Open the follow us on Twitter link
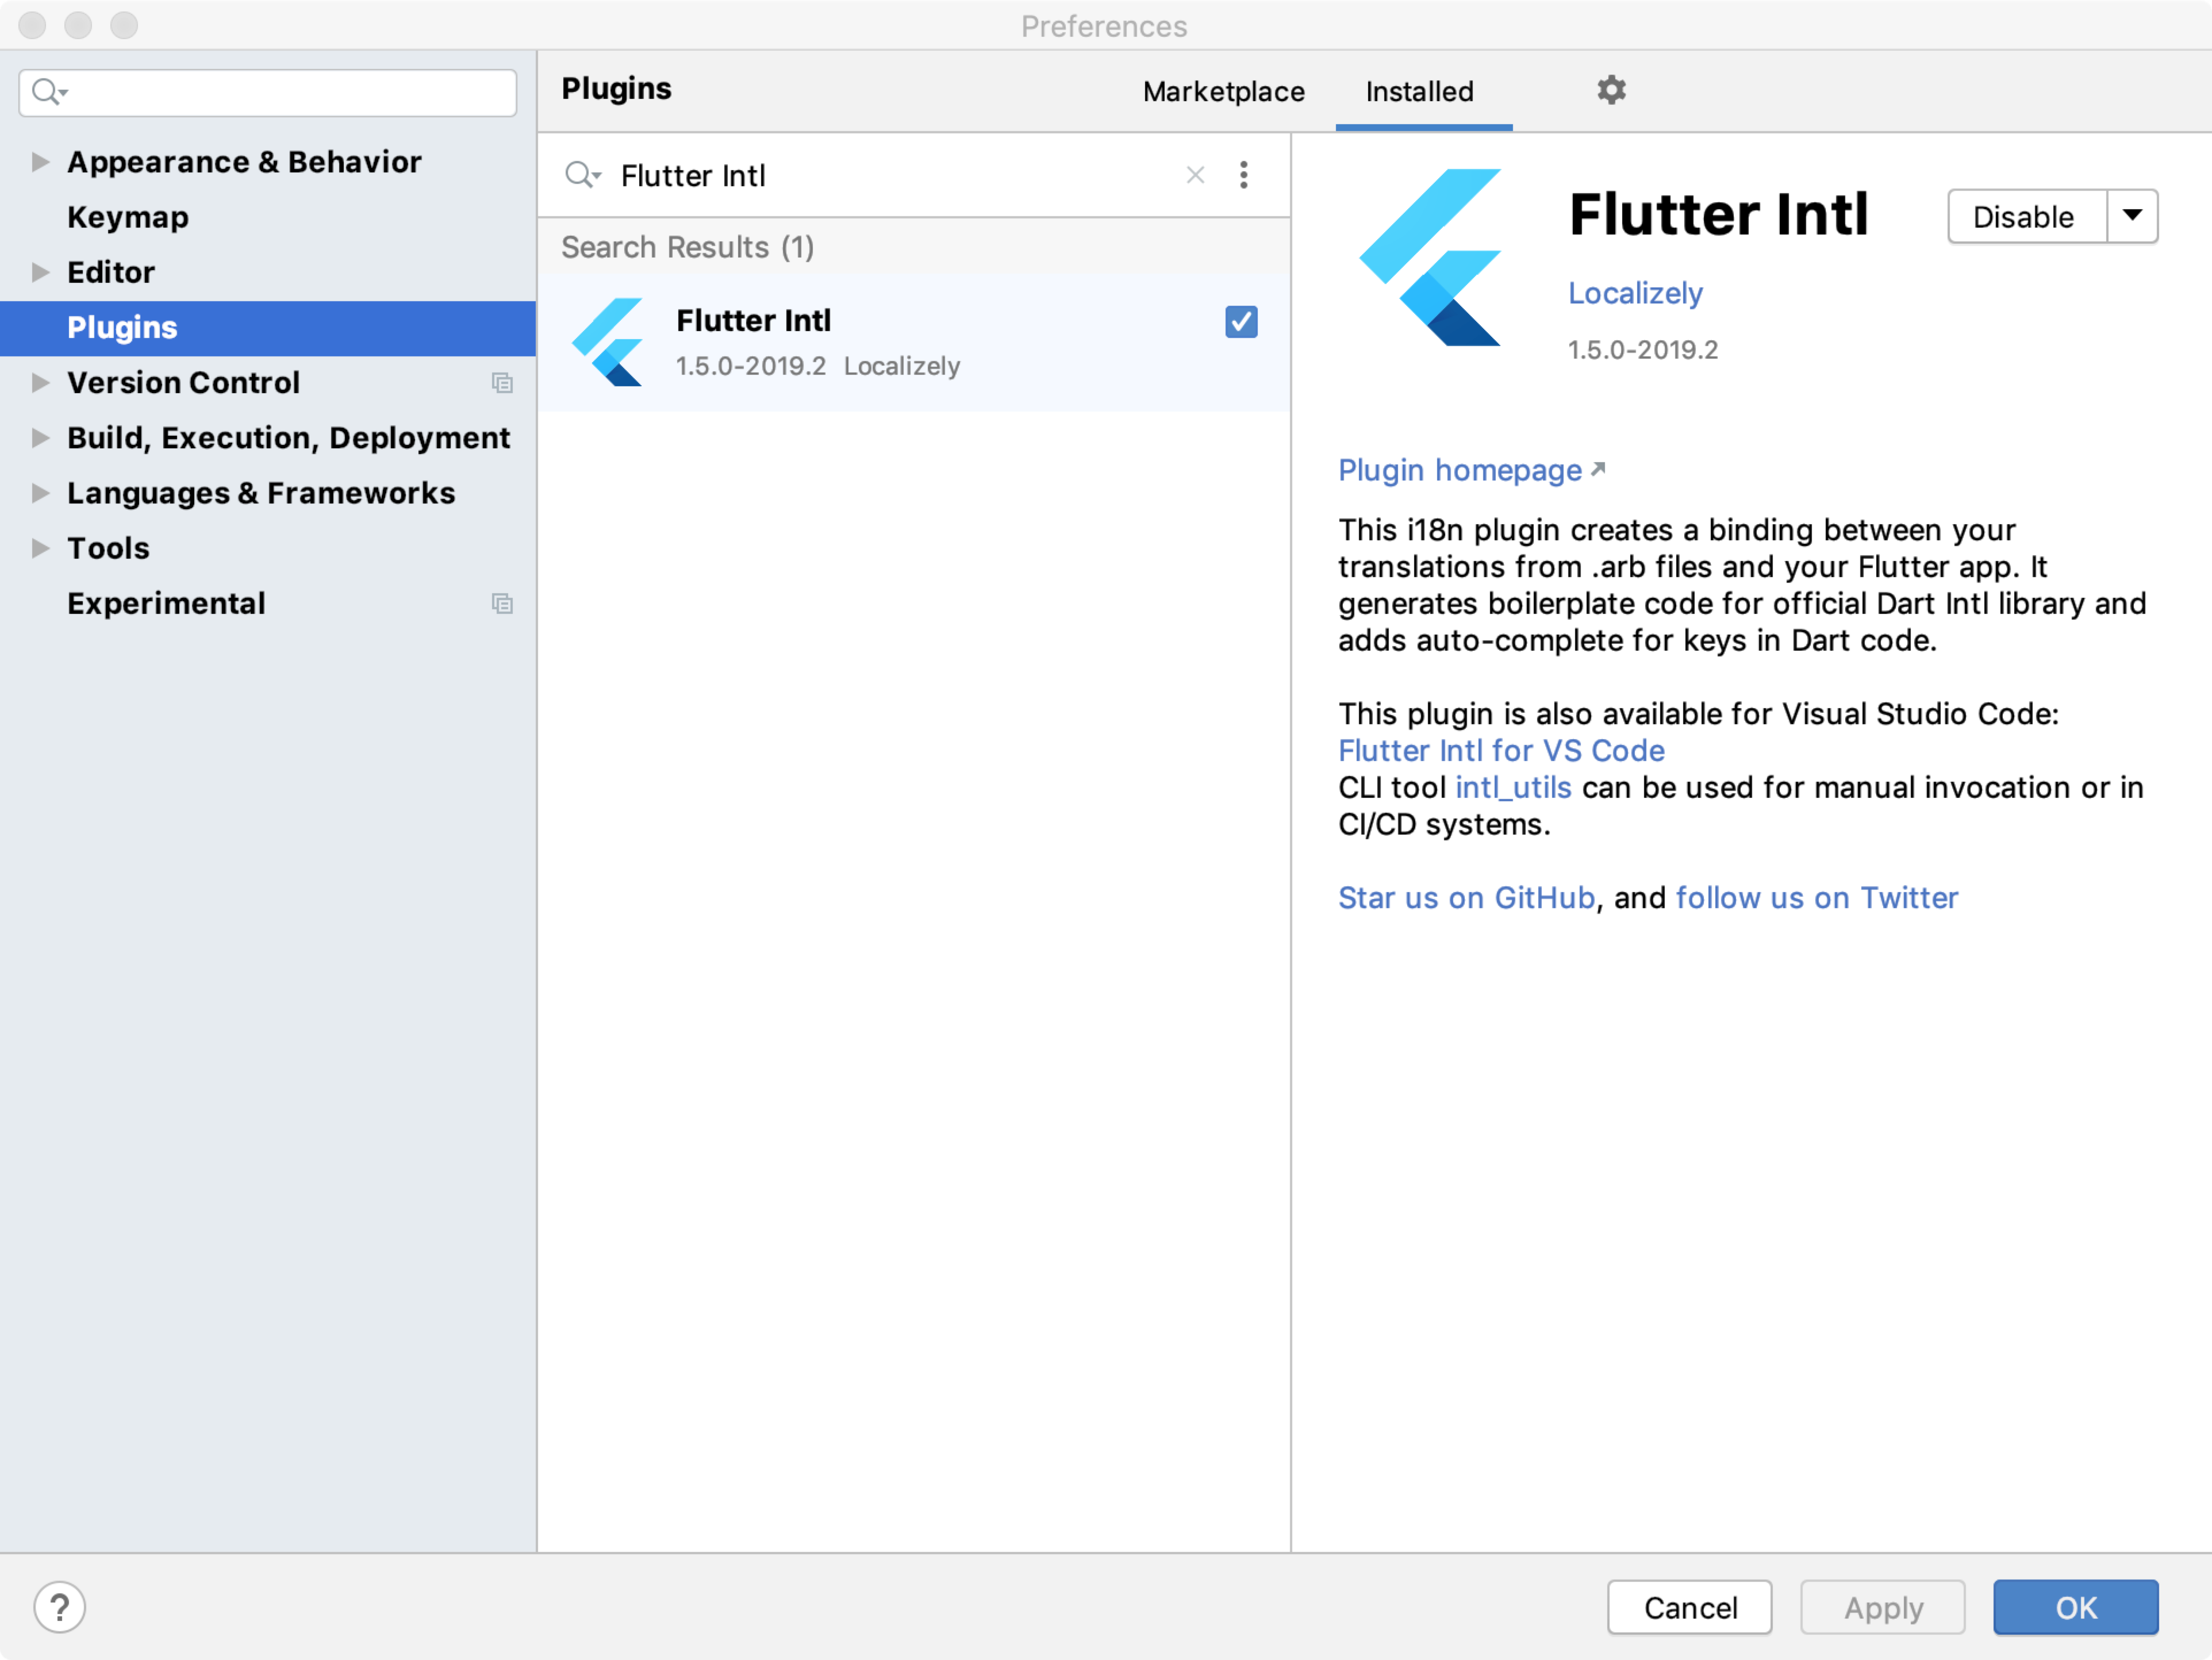Screen dimensions: 2212x1660 pyautogui.click(x=1816, y=898)
